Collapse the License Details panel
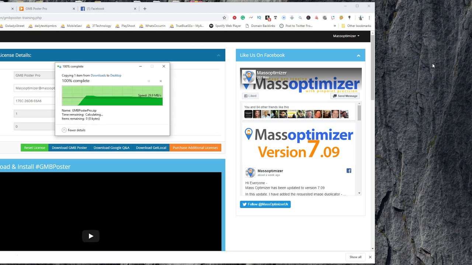 [218, 55]
